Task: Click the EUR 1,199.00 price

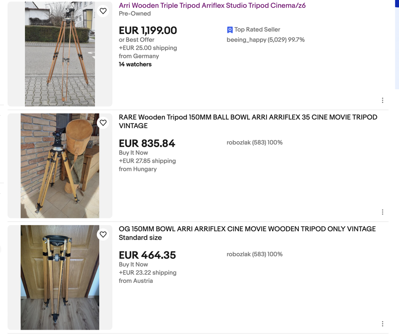Action: pos(148,30)
